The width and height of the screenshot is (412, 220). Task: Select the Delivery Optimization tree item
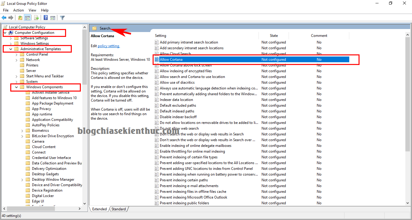pyautogui.click(x=49, y=169)
